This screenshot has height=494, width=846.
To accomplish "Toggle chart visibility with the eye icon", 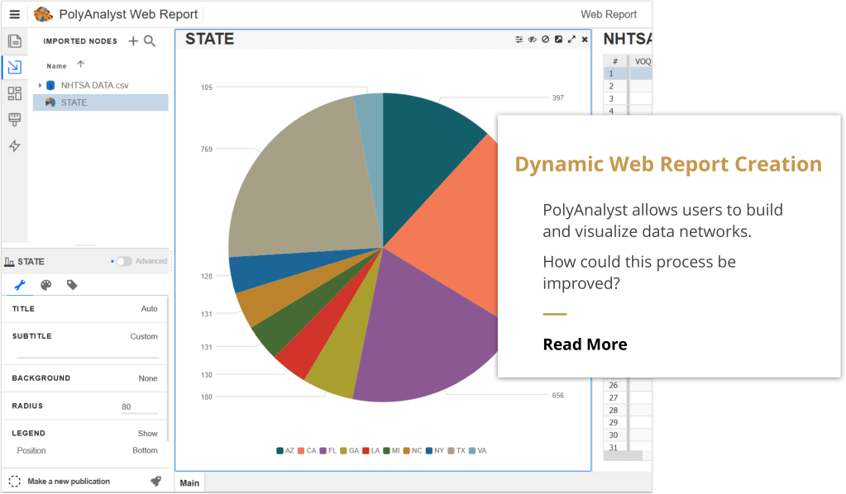I will tap(533, 40).
